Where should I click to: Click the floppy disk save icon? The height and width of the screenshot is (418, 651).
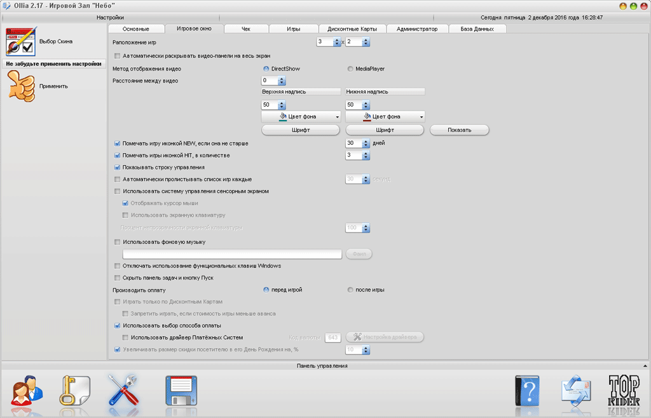181,391
